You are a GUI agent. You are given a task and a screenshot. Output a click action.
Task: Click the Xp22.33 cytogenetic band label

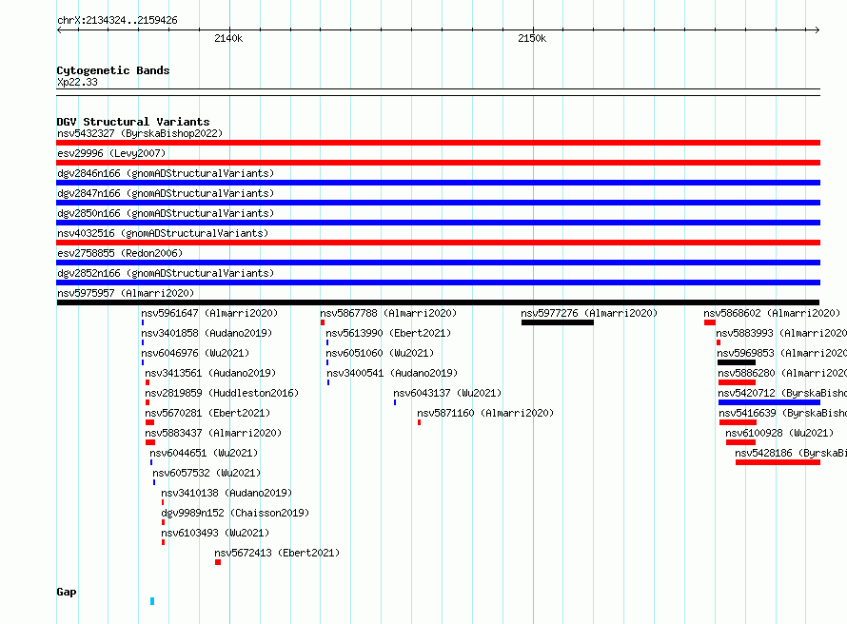pyautogui.click(x=77, y=82)
